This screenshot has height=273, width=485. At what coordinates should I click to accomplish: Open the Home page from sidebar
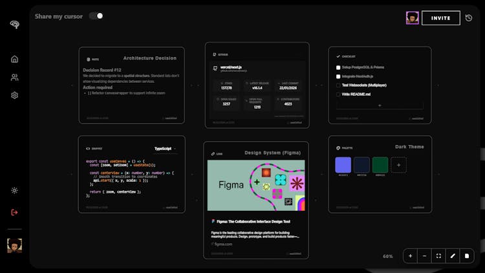pos(14,59)
